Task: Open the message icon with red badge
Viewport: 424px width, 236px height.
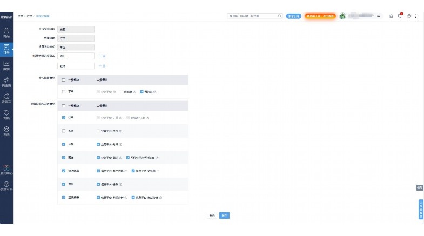Action: pos(400,16)
